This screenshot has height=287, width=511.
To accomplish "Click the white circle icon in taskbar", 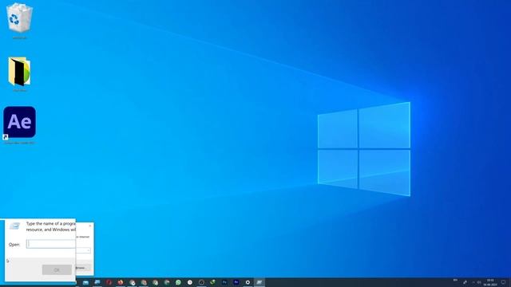I will coord(190,282).
